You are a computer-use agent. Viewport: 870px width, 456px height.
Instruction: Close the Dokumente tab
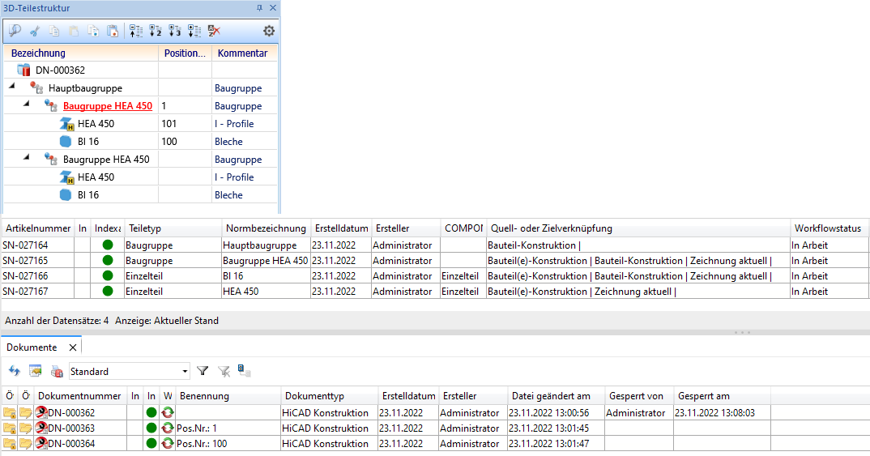[x=71, y=347]
